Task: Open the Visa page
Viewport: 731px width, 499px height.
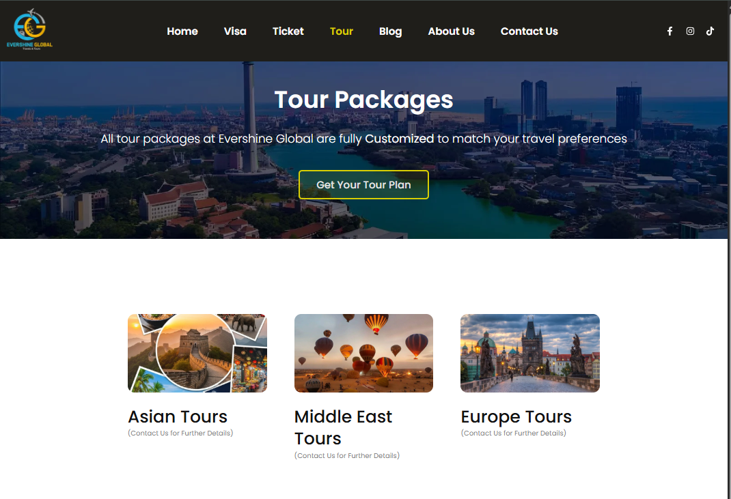Action: [x=235, y=31]
